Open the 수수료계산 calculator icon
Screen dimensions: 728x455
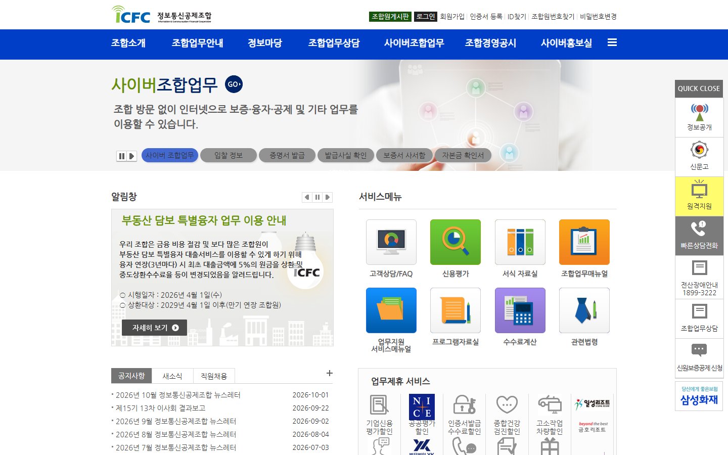tap(520, 310)
